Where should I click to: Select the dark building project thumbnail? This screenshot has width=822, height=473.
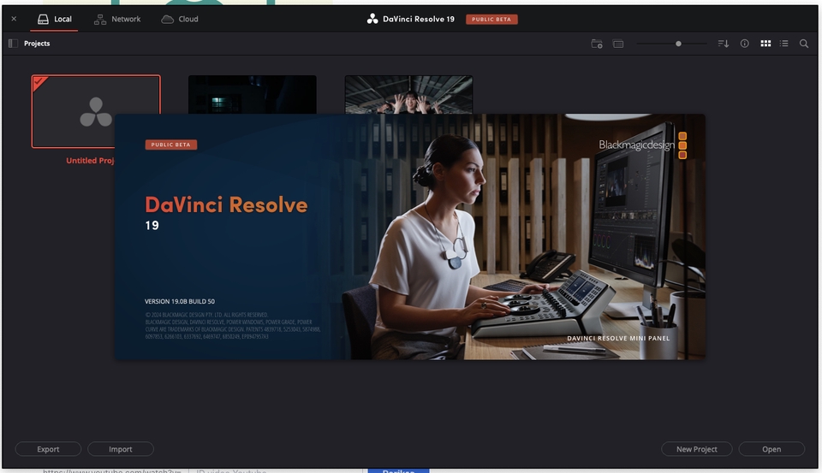252,94
